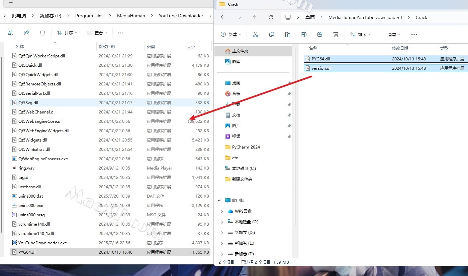The width and height of the screenshot is (468, 276).
Task: Click Rename icon in left window toolbar
Action: [10, 33]
